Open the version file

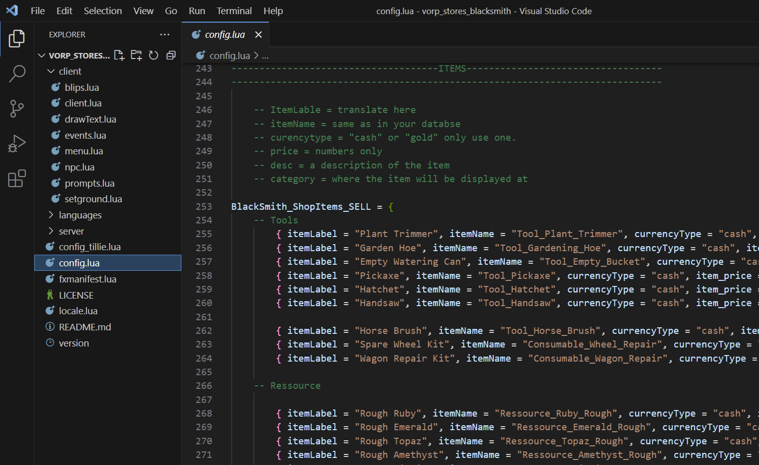coord(74,343)
